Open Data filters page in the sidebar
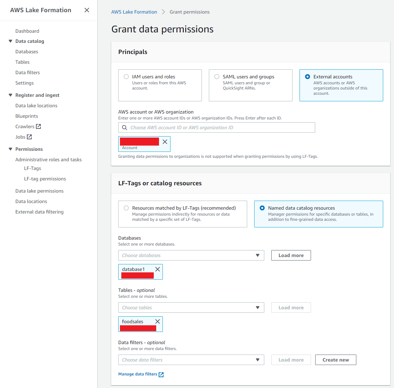The image size is (394, 388). (28, 72)
